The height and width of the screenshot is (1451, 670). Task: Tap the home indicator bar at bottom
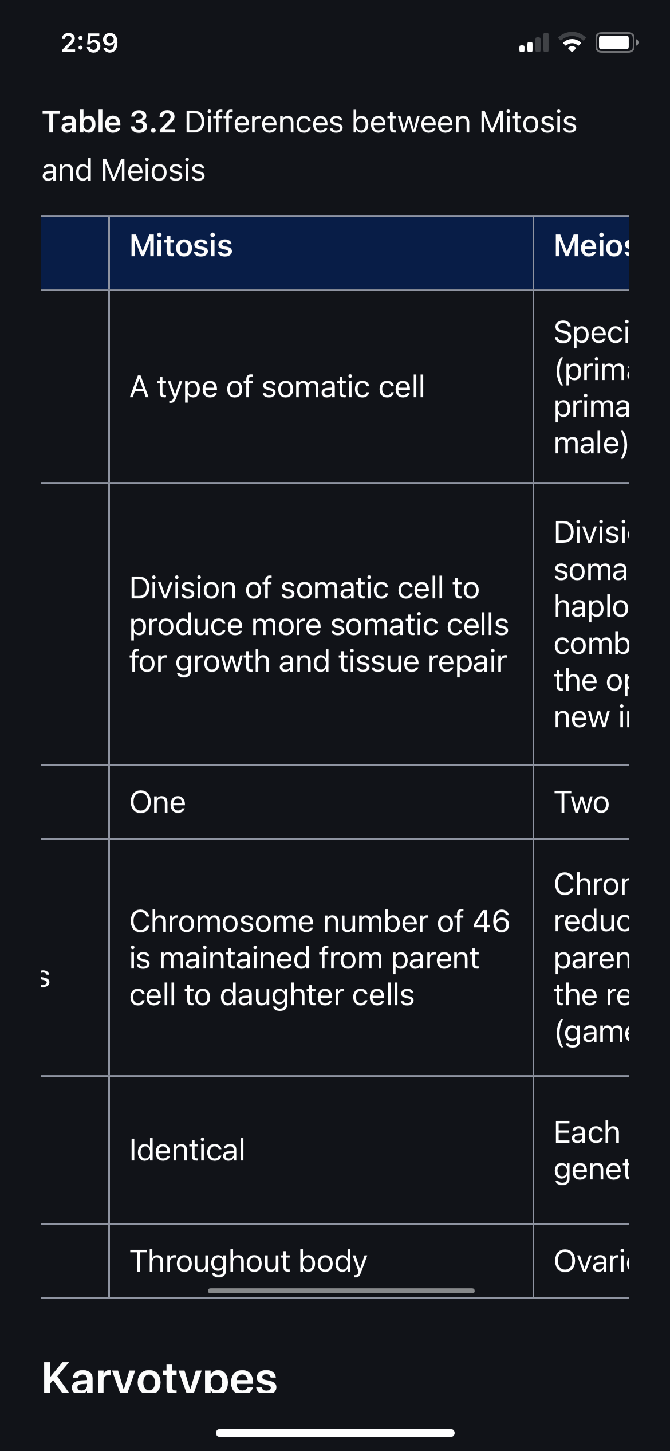click(335, 1433)
